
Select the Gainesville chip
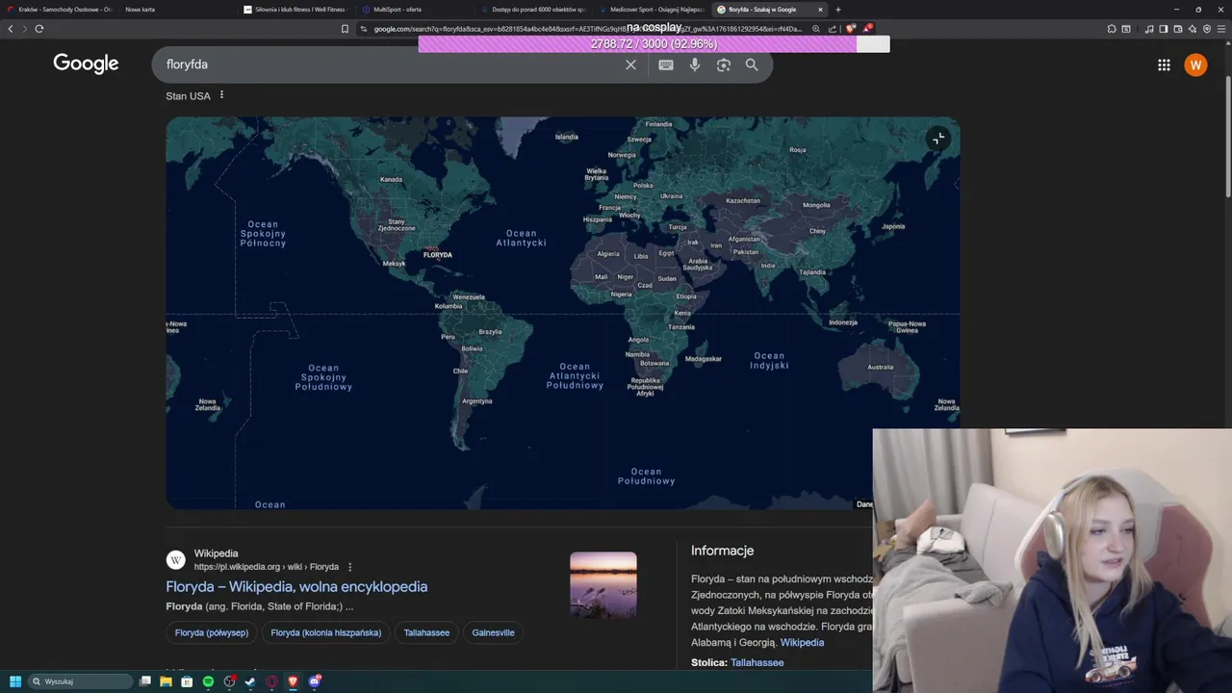pos(493,632)
